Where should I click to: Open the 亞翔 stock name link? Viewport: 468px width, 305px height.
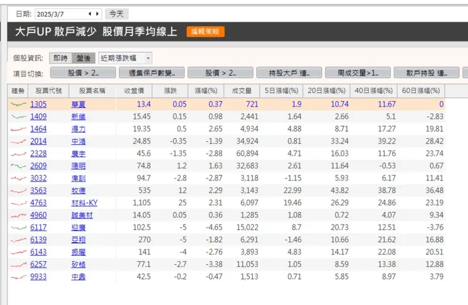coord(78,240)
